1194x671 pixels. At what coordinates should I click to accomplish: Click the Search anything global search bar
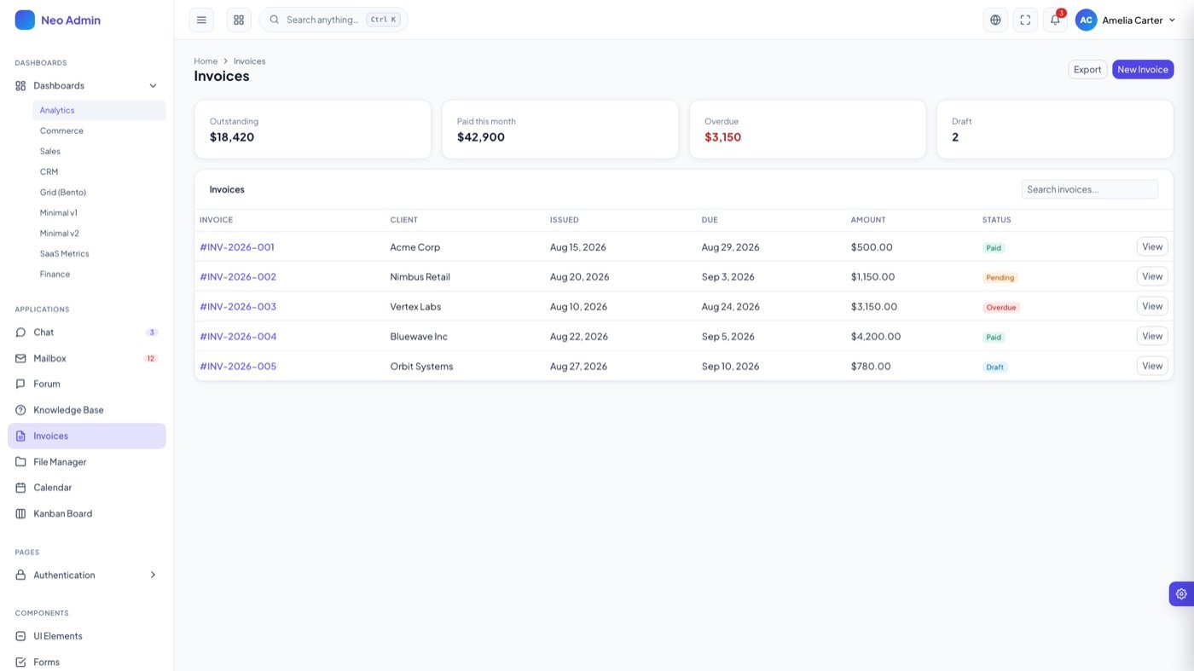point(333,20)
